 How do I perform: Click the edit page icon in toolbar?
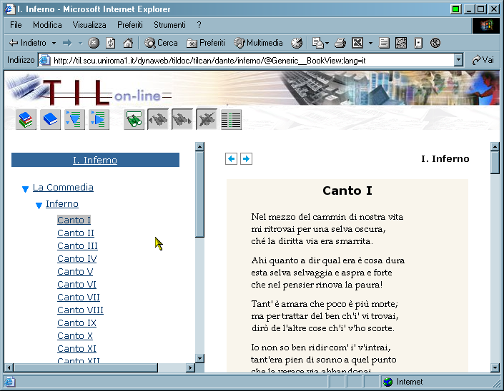[357, 43]
